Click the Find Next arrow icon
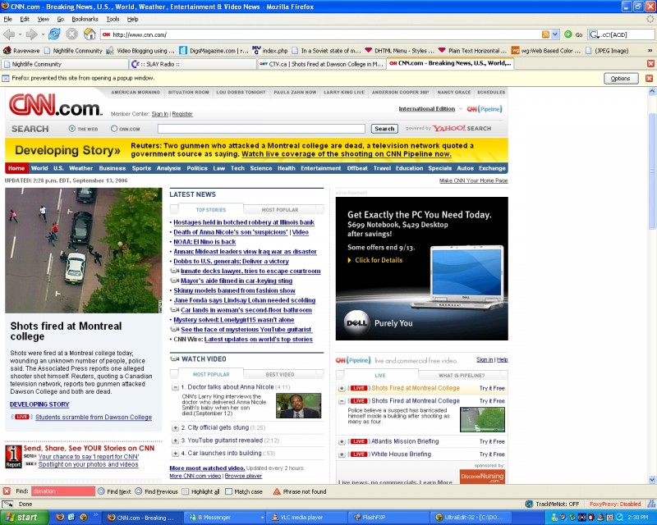657x525 pixels. 101,491
